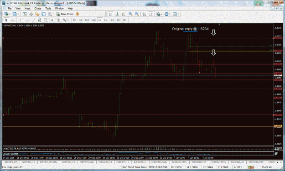
Task: Toggle the Terminal panel icon
Action: pyautogui.click(x=43, y=14)
